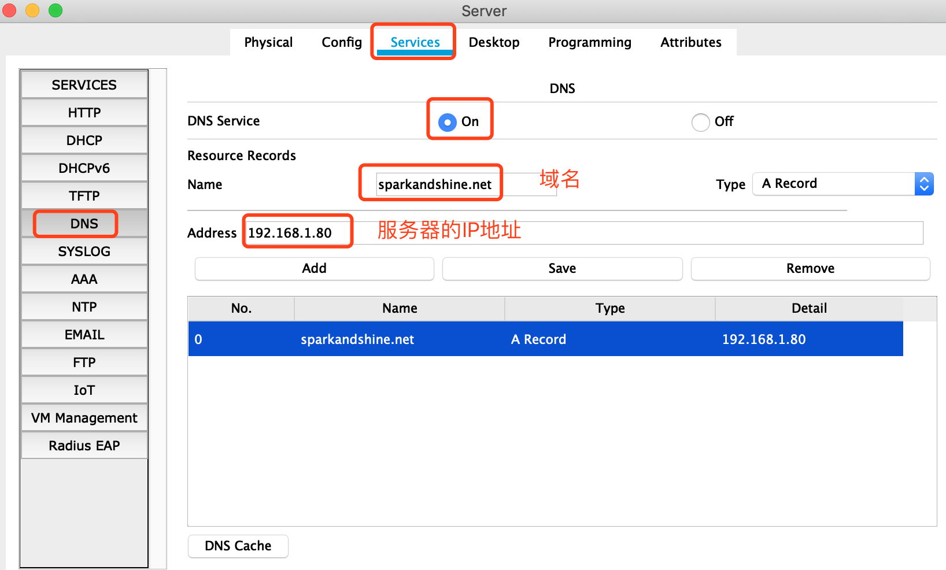The image size is (946, 570).
Task: Open the DNS Cache viewer
Action: 238,546
